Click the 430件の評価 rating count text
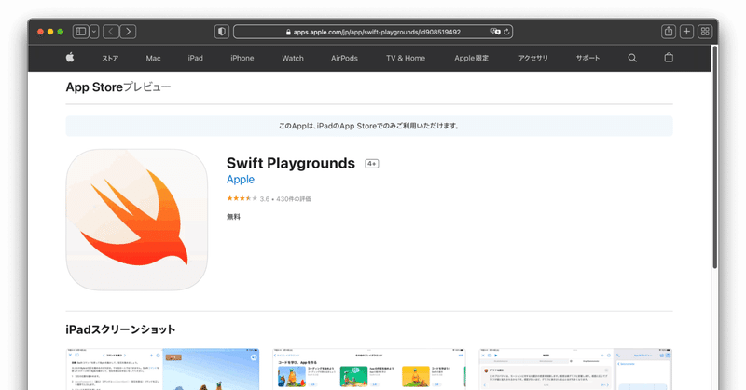746x390 pixels. pyautogui.click(x=294, y=199)
